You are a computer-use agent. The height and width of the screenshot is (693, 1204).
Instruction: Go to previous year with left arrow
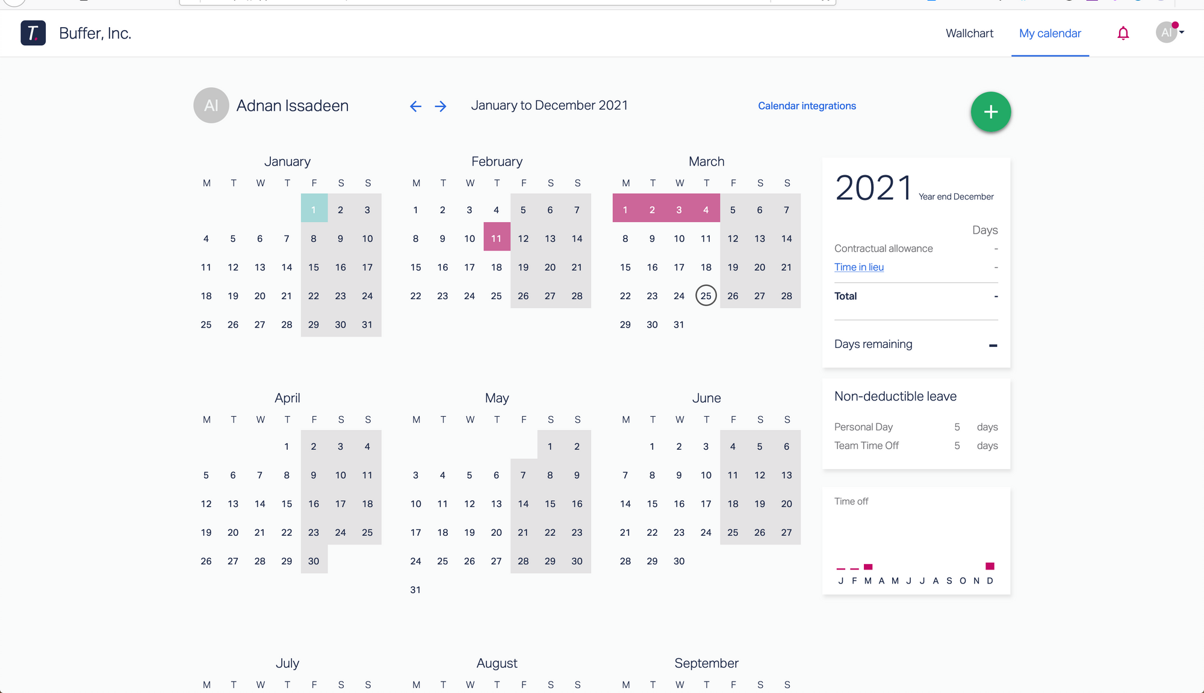[415, 107]
